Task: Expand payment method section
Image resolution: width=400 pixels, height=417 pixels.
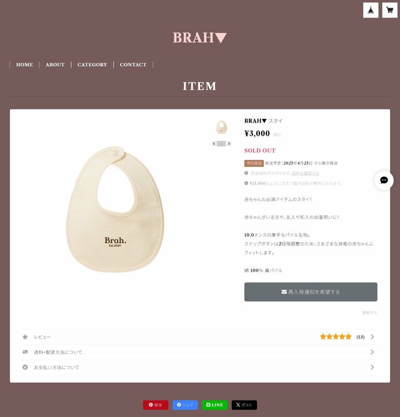Action: tap(199, 367)
